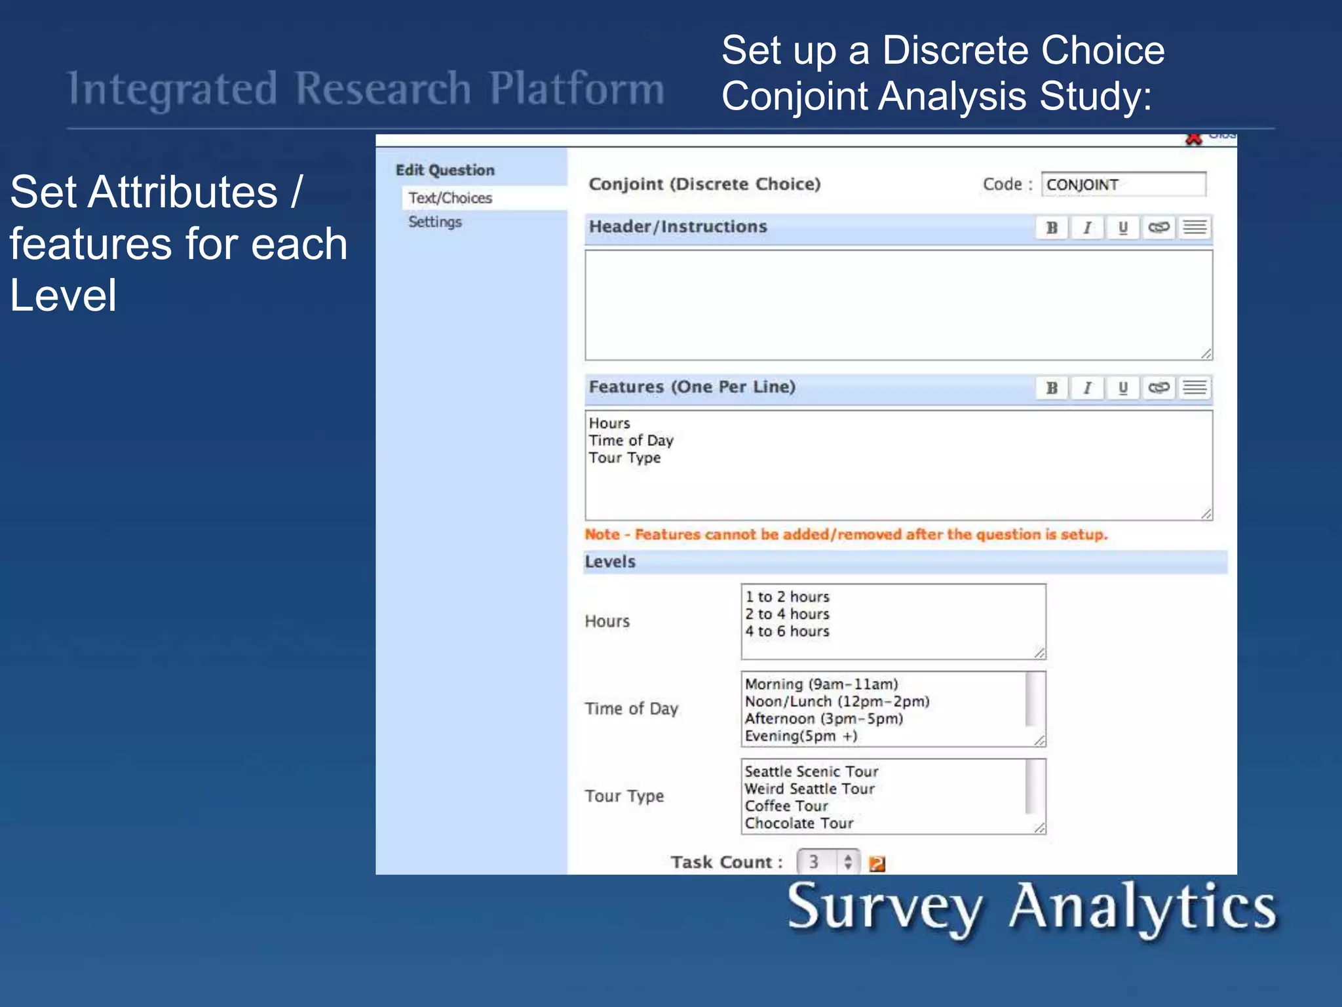Click the Code input field

tap(1123, 184)
